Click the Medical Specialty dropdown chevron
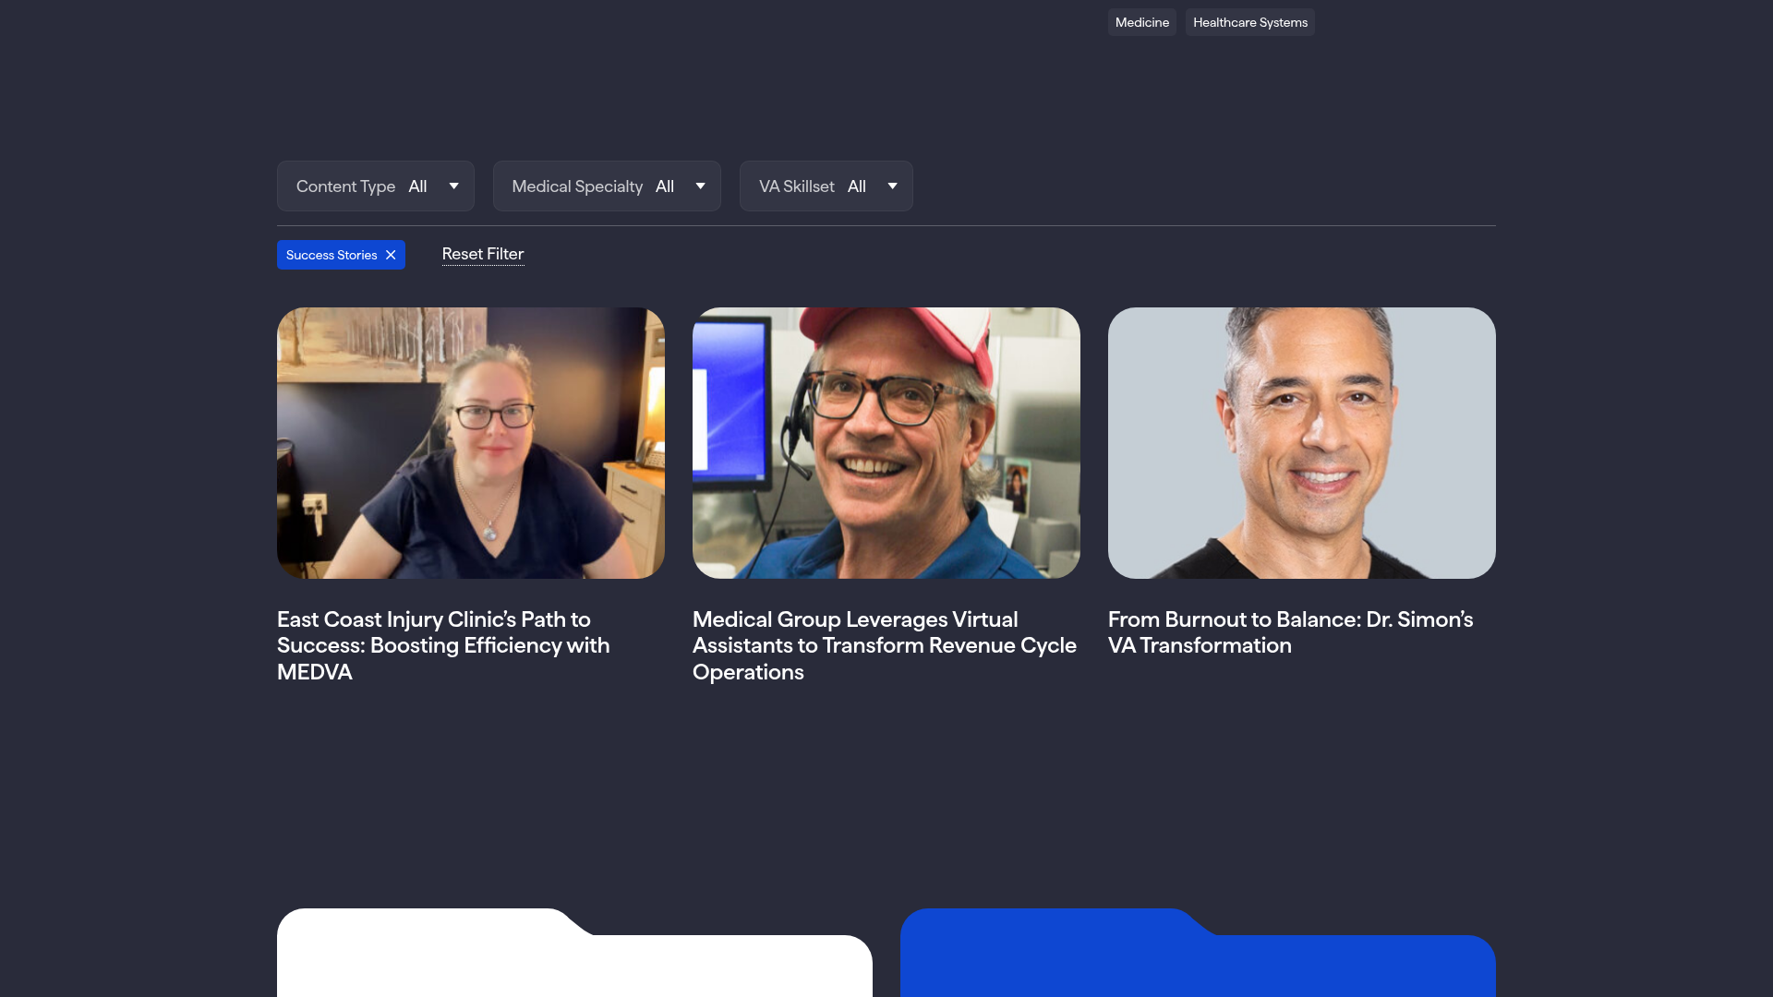 point(701,186)
